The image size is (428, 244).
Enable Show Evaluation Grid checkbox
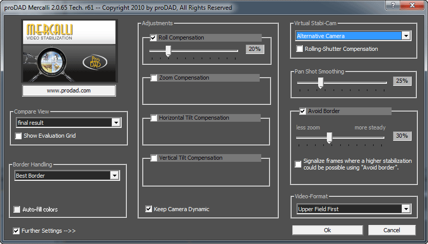point(18,136)
